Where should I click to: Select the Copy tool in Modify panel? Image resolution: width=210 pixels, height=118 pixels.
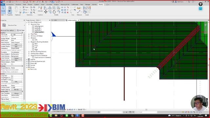50,12
